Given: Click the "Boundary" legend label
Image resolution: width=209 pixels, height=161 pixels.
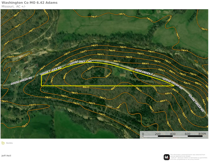Looking at the screenshot, I should 9,143.
